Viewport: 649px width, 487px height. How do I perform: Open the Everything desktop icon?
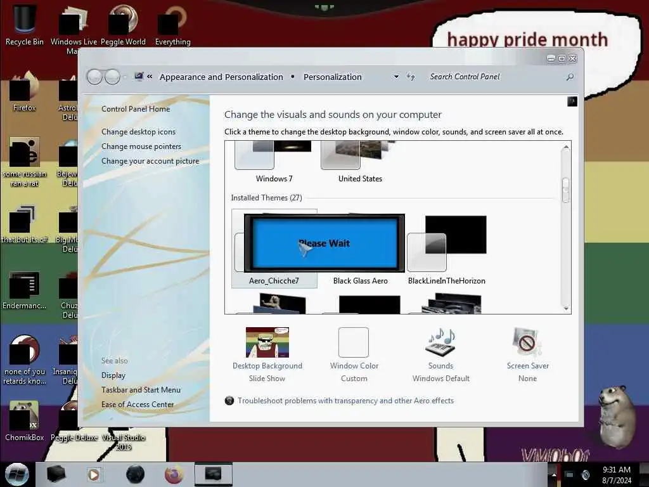[x=172, y=25]
